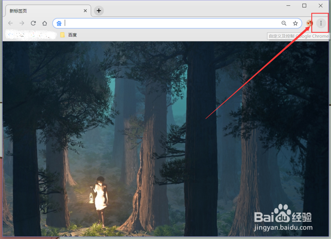Click the zoom magnifier icon in address bar

pyautogui.click(x=284, y=23)
